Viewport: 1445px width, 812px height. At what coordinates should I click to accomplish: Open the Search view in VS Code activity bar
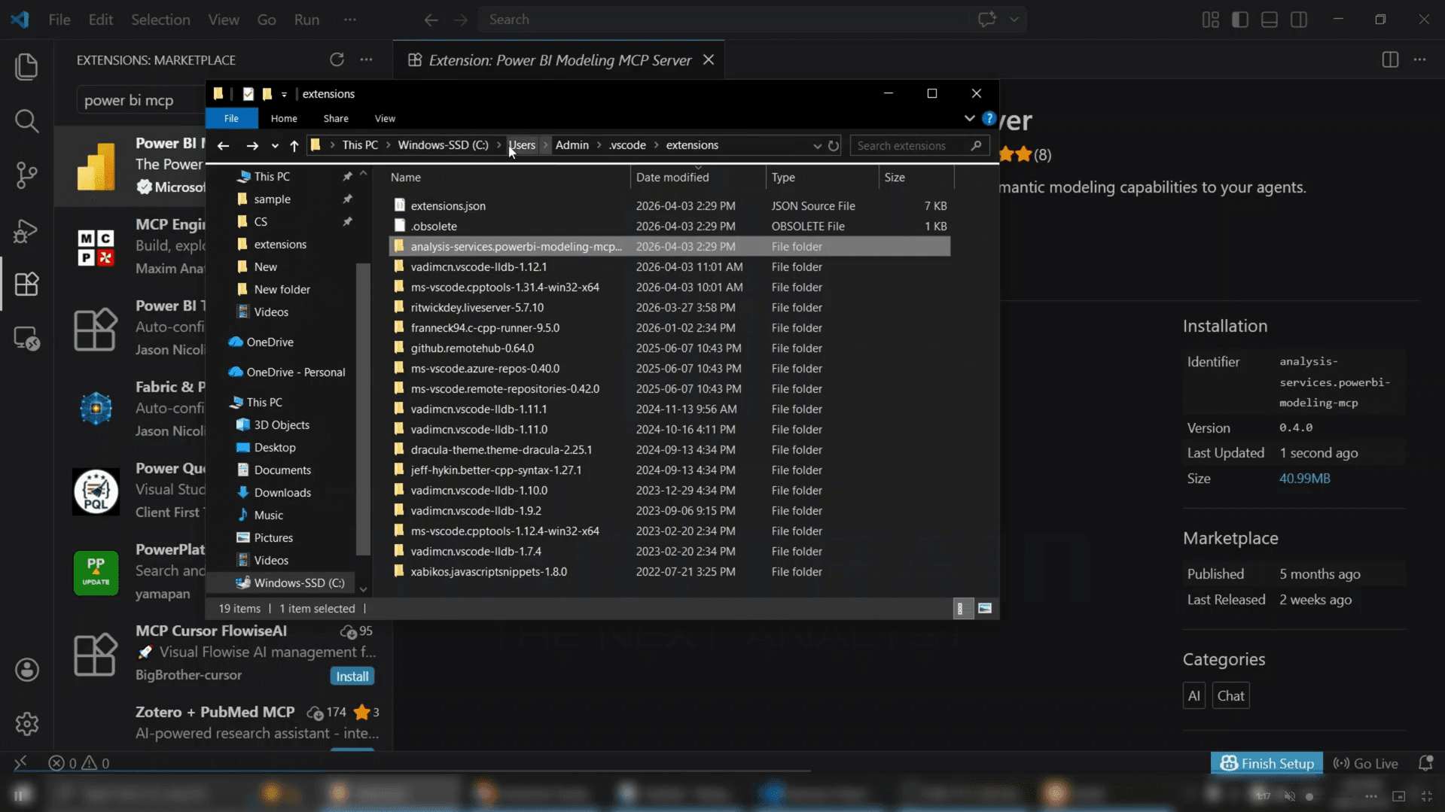pyautogui.click(x=26, y=121)
